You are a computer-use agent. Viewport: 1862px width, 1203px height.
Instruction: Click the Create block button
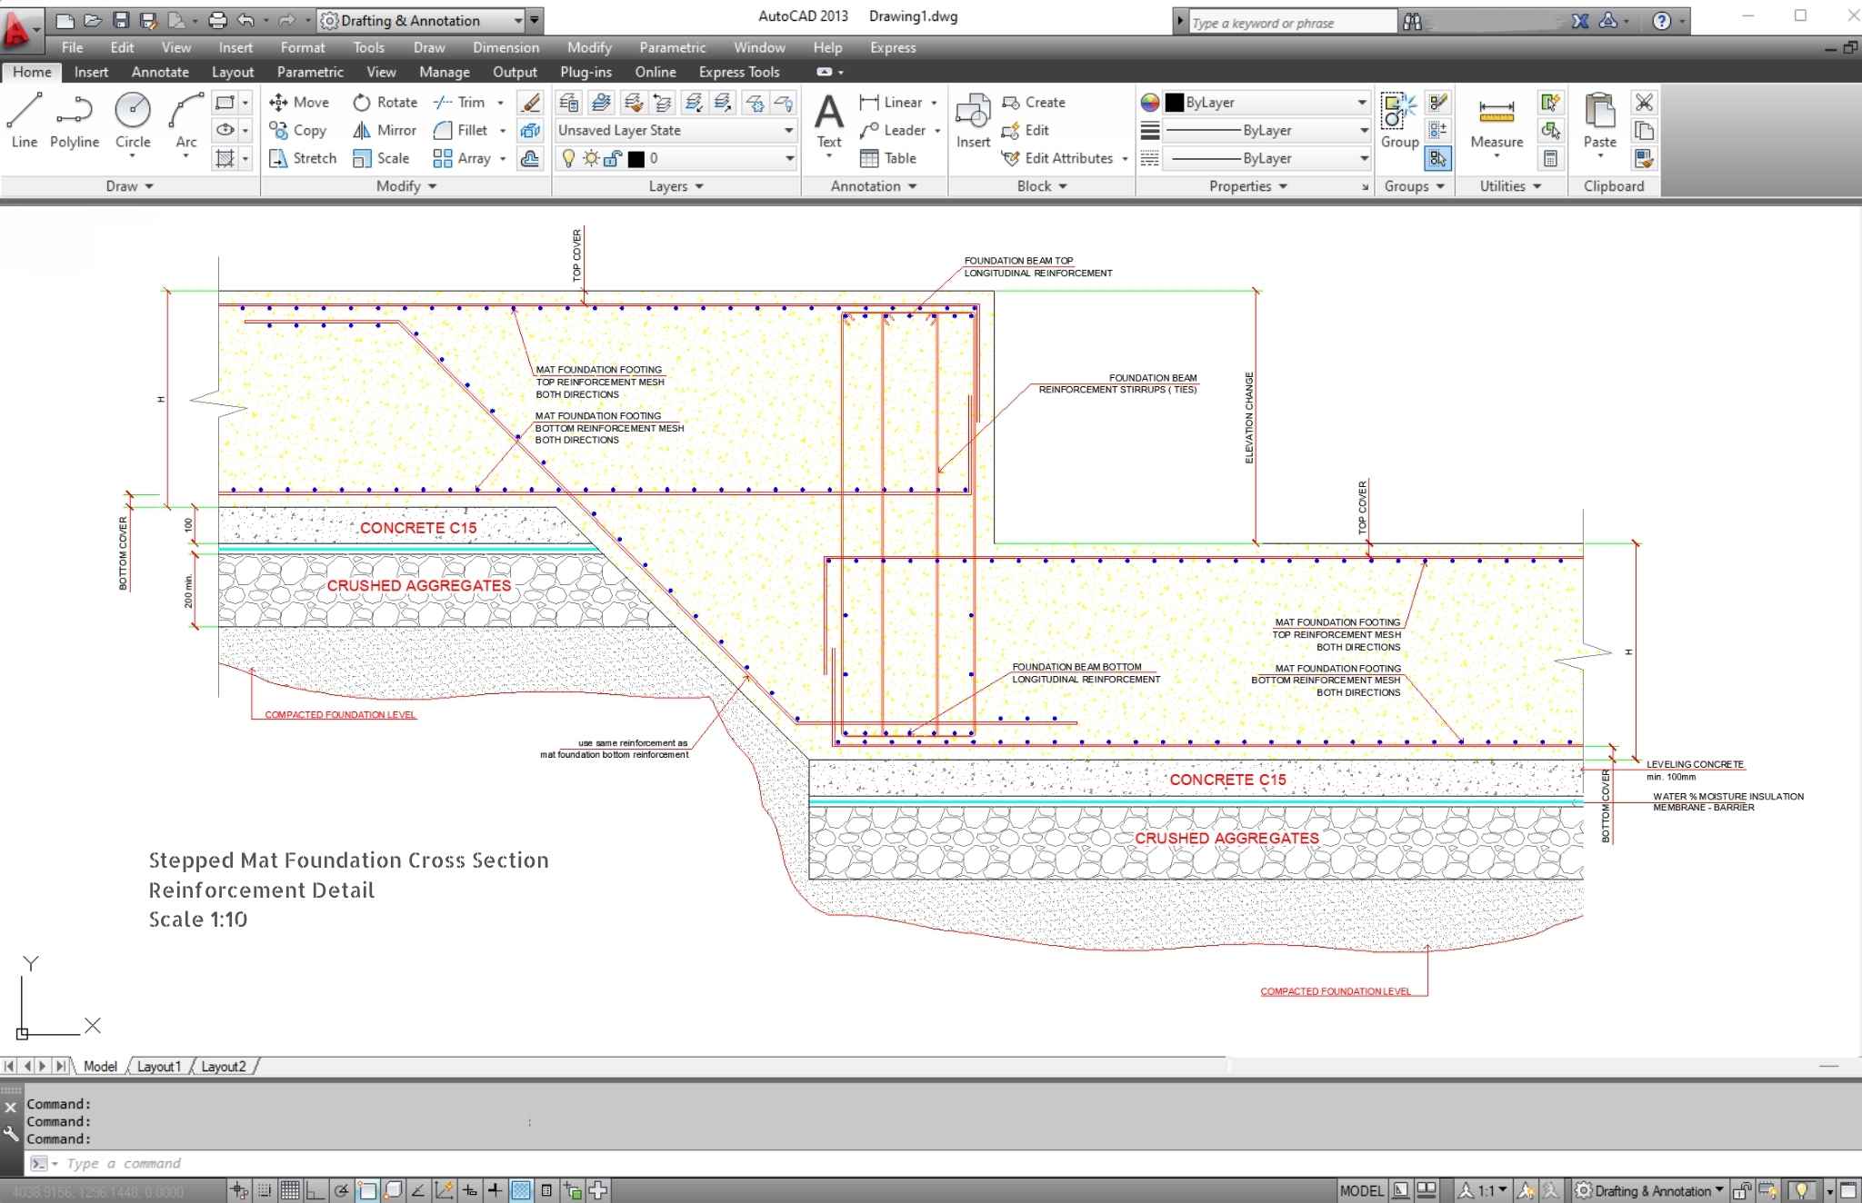pos(1034,103)
